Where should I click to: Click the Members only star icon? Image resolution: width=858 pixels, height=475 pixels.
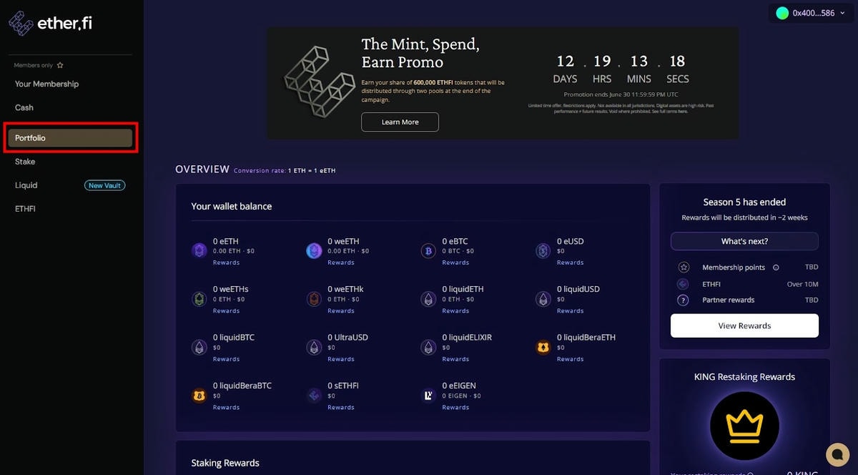point(60,65)
